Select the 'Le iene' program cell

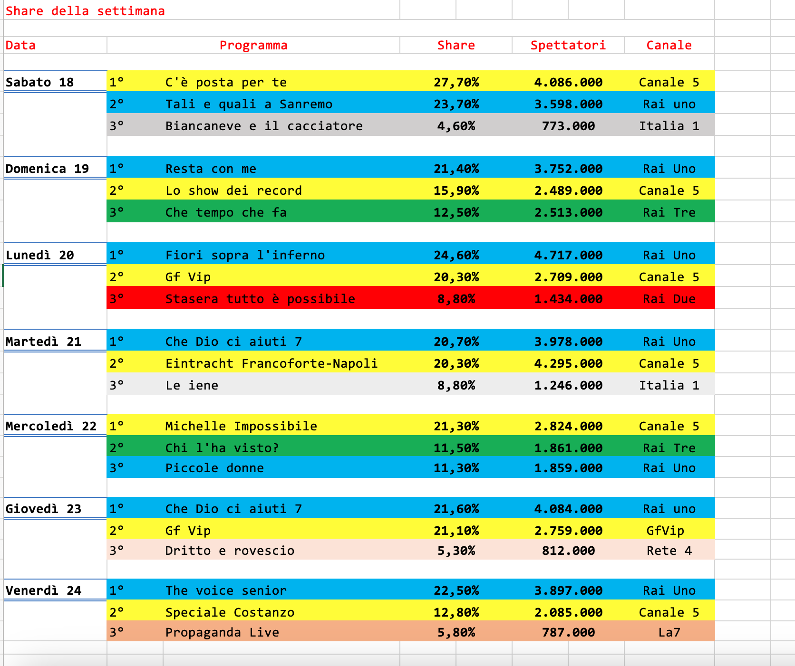[192, 385]
